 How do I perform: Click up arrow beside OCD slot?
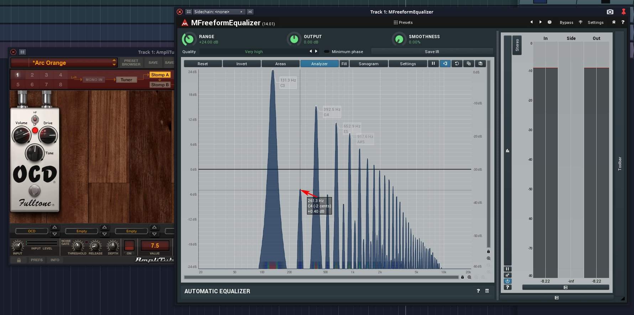[54, 227]
